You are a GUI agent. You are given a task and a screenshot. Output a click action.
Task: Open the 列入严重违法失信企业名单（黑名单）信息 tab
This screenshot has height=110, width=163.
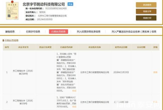[134, 32]
